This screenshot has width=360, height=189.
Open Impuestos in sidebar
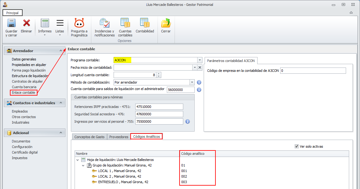[20, 158]
